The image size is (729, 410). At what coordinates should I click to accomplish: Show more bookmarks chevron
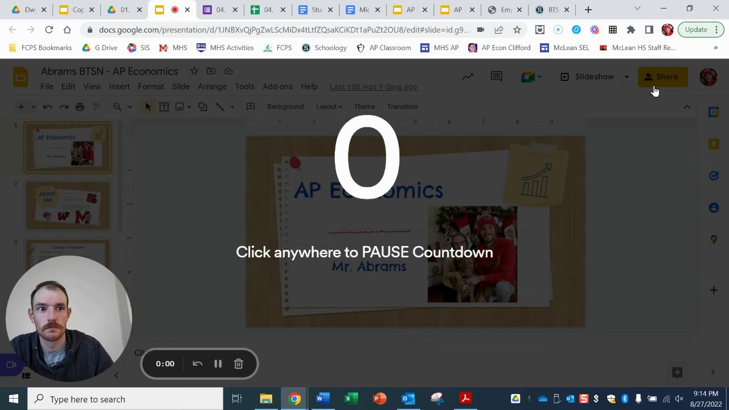click(x=715, y=48)
